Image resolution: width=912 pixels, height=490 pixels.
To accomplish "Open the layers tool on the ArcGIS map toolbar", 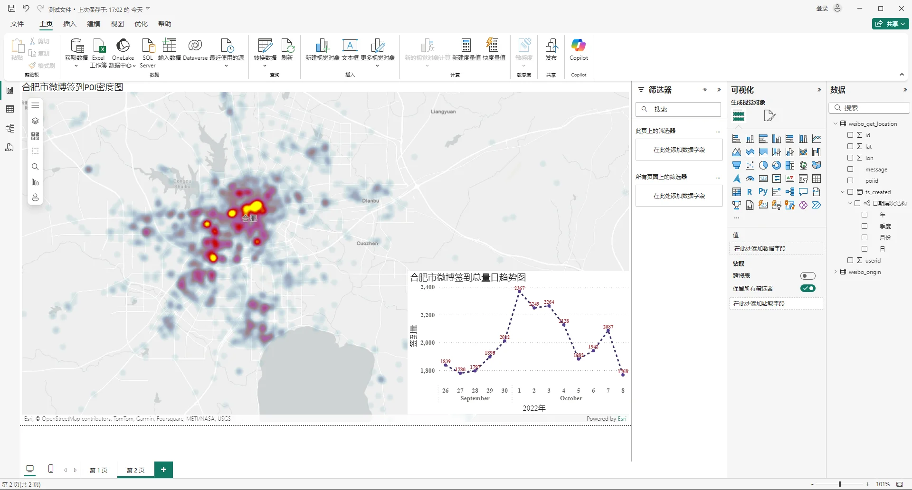I will coord(35,121).
